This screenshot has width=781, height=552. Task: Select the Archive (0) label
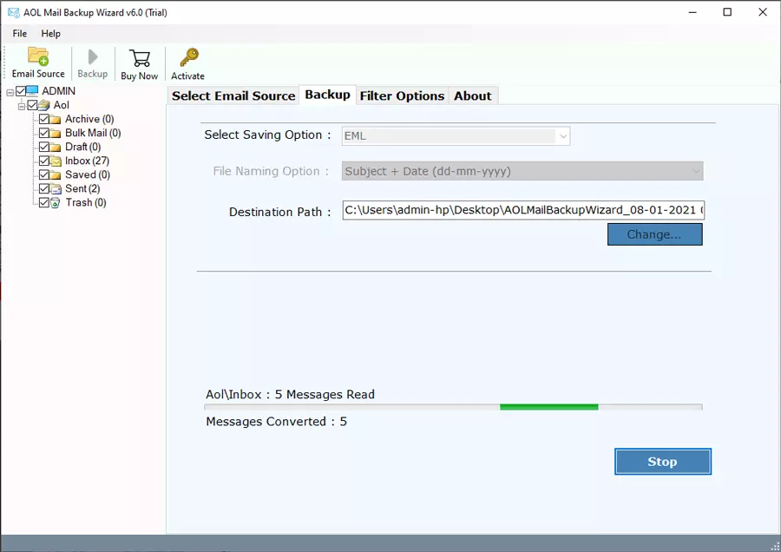coord(89,119)
